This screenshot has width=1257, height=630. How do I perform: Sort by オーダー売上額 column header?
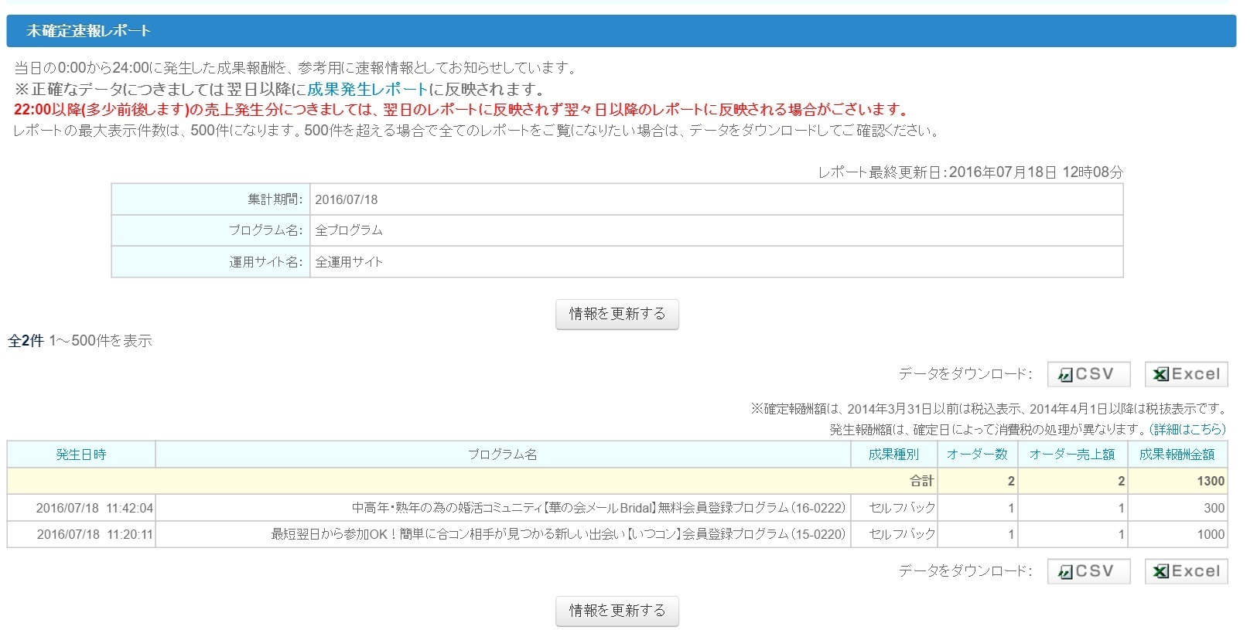[1072, 455]
